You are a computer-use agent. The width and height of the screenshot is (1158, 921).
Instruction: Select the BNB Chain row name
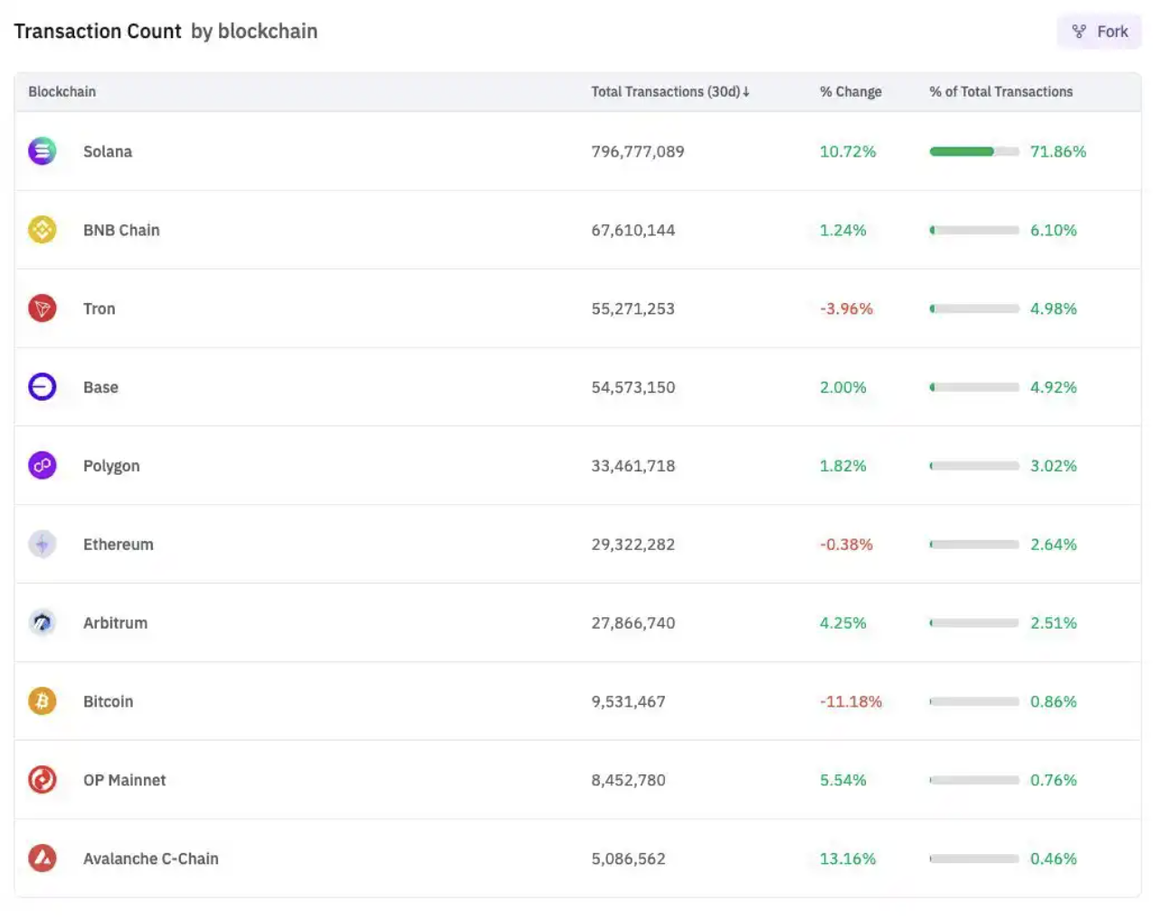[x=121, y=230]
